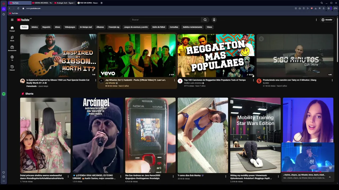Open options for Tainy 5 Minutos video
The image size is (339, 190).
(x=332, y=80)
